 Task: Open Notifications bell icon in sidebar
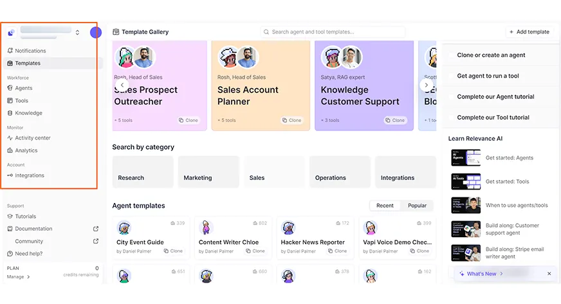coord(10,51)
